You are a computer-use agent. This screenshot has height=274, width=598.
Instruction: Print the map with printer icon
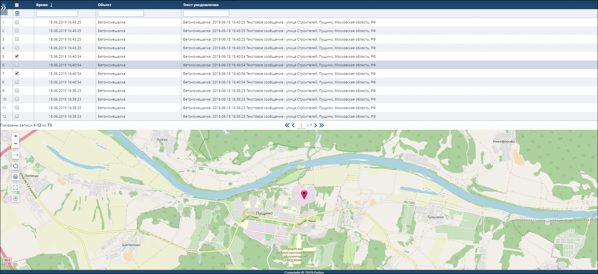coord(16,177)
